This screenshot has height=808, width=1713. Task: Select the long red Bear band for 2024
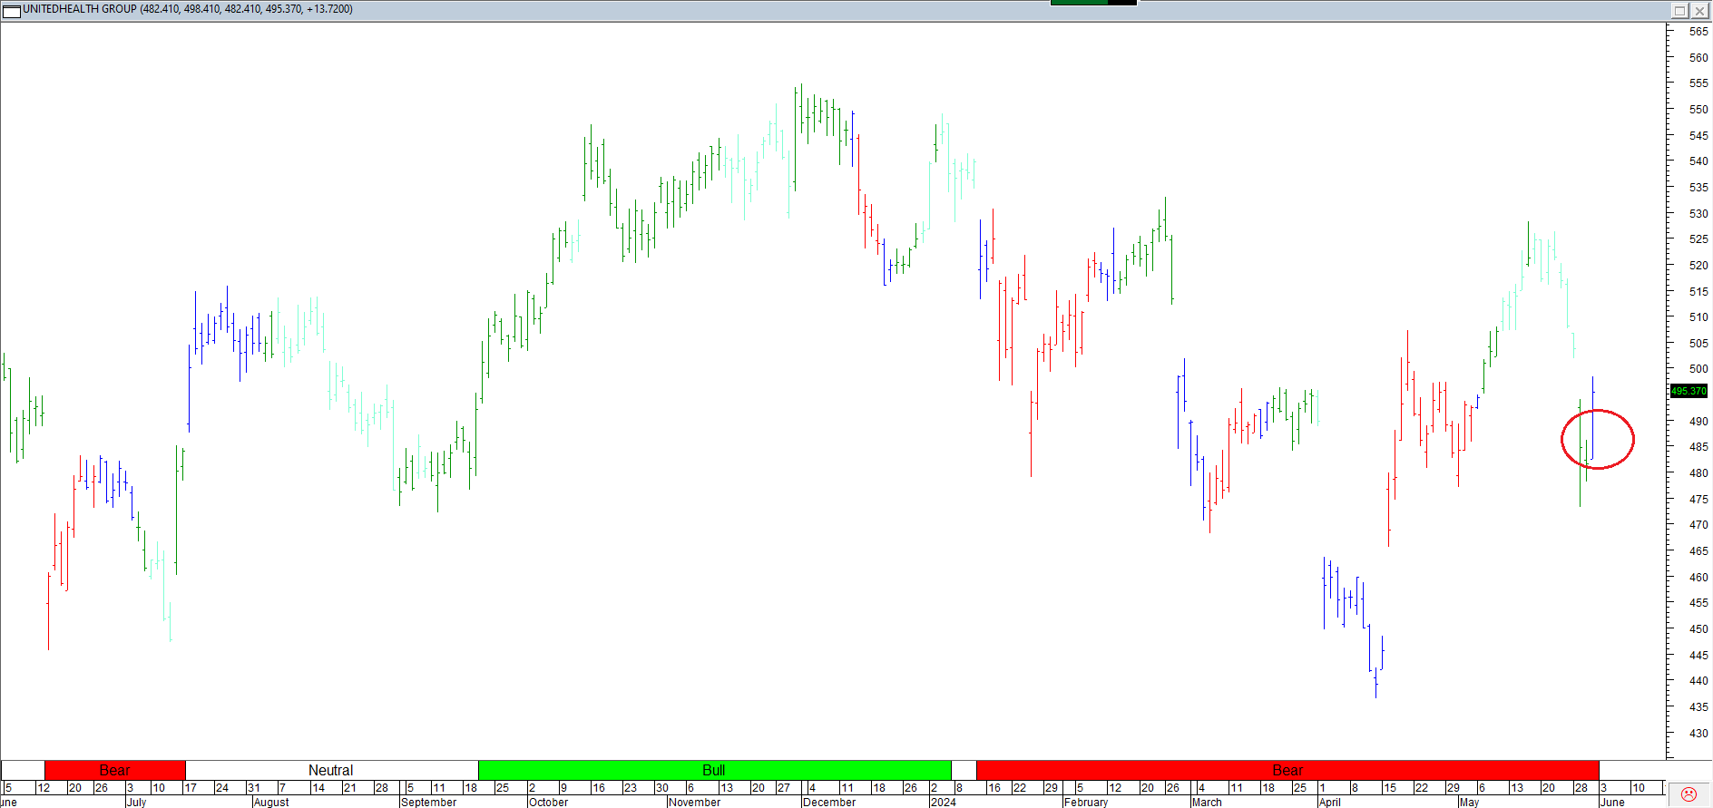(x=1287, y=770)
